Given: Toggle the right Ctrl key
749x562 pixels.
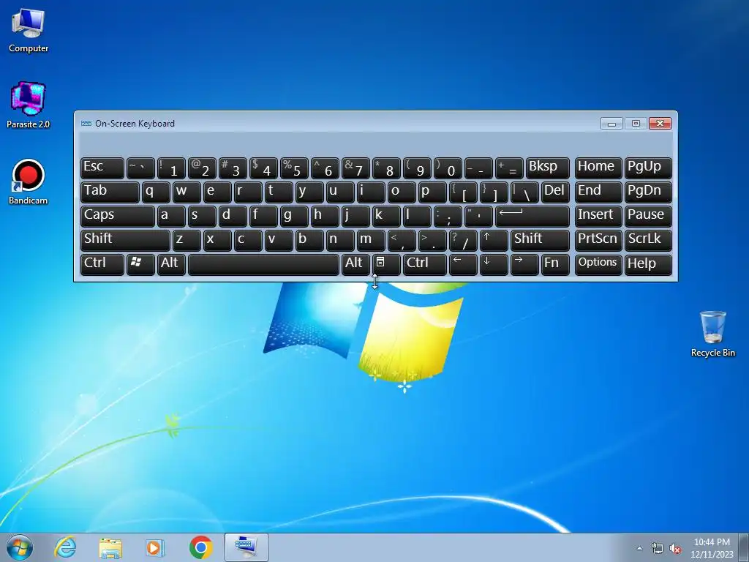Looking at the screenshot, I should pyautogui.click(x=425, y=265).
